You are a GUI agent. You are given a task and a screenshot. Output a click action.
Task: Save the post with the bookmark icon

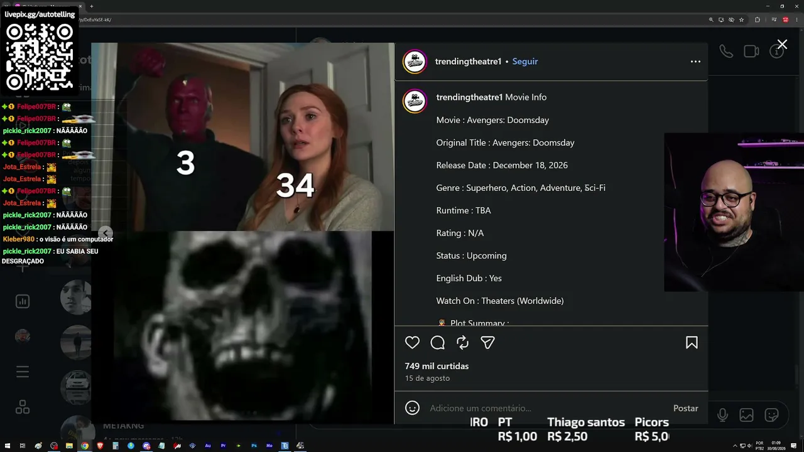coord(692,343)
